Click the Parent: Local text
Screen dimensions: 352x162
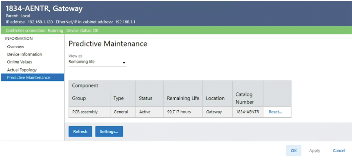pos(18,16)
